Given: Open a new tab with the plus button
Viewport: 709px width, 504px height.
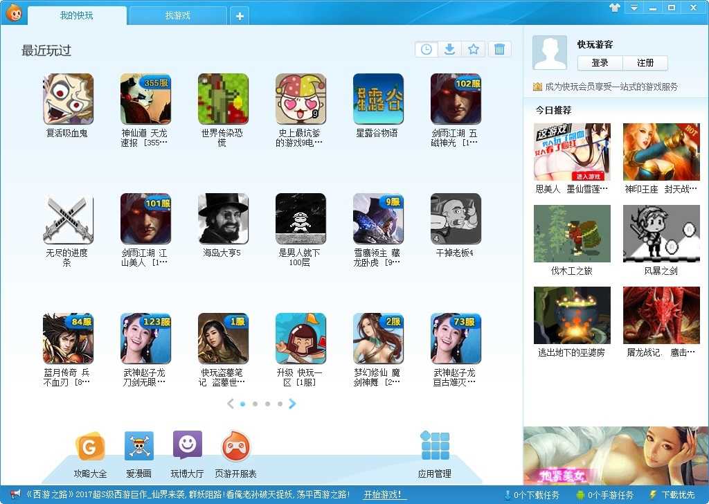Looking at the screenshot, I should pyautogui.click(x=240, y=15).
